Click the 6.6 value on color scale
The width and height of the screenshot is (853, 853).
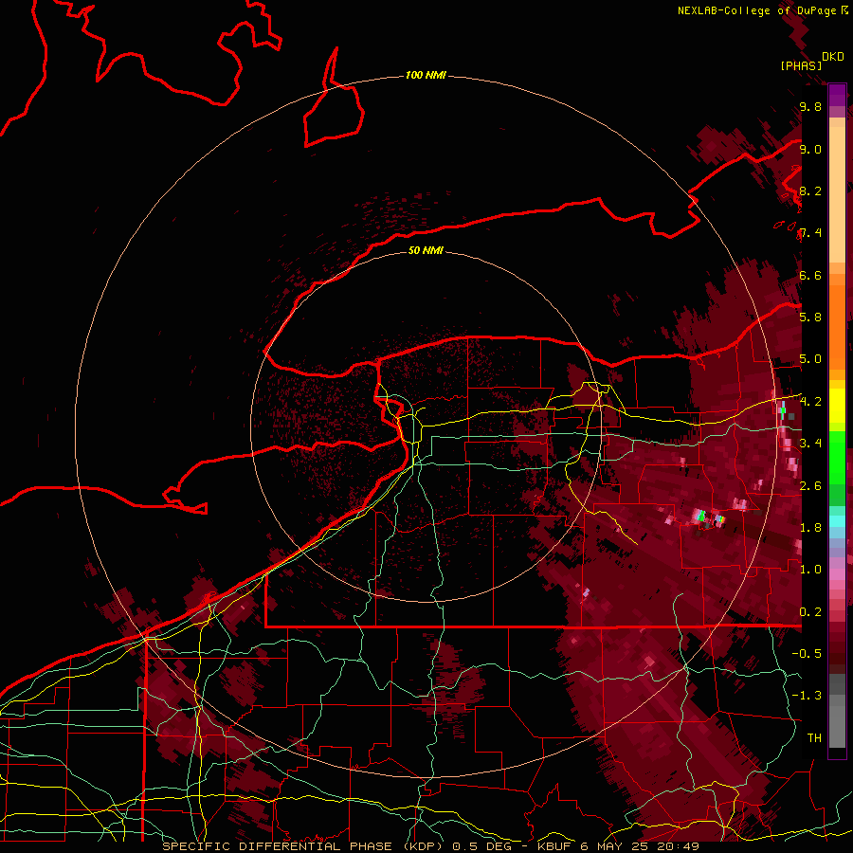click(x=810, y=275)
